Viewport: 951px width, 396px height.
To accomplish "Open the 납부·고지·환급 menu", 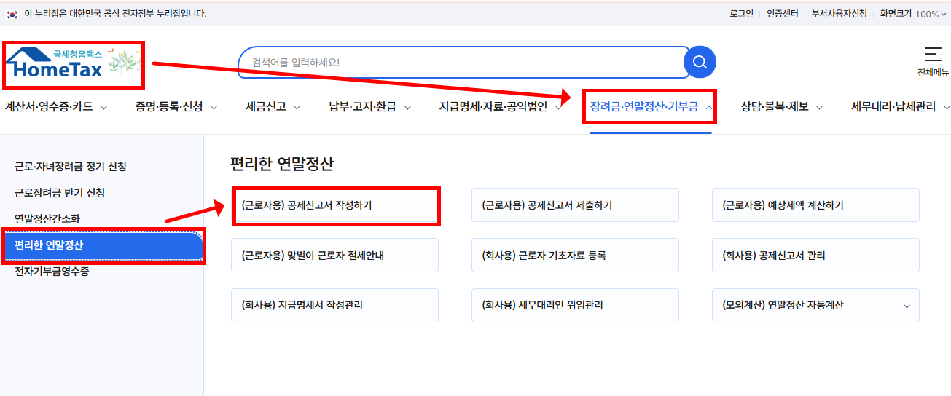I will (370, 107).
